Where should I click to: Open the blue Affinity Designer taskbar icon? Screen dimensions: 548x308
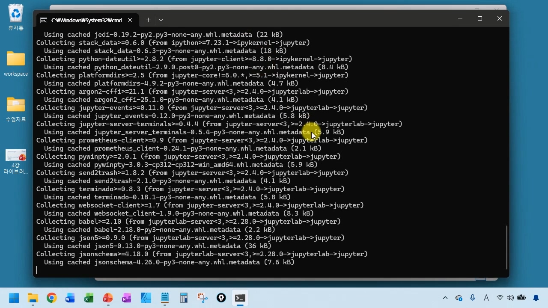coord(146,298)
